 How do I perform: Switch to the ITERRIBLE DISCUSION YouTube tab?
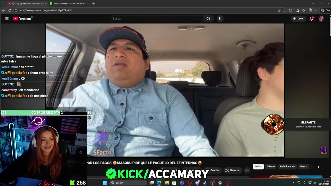(x=27, y=4)
